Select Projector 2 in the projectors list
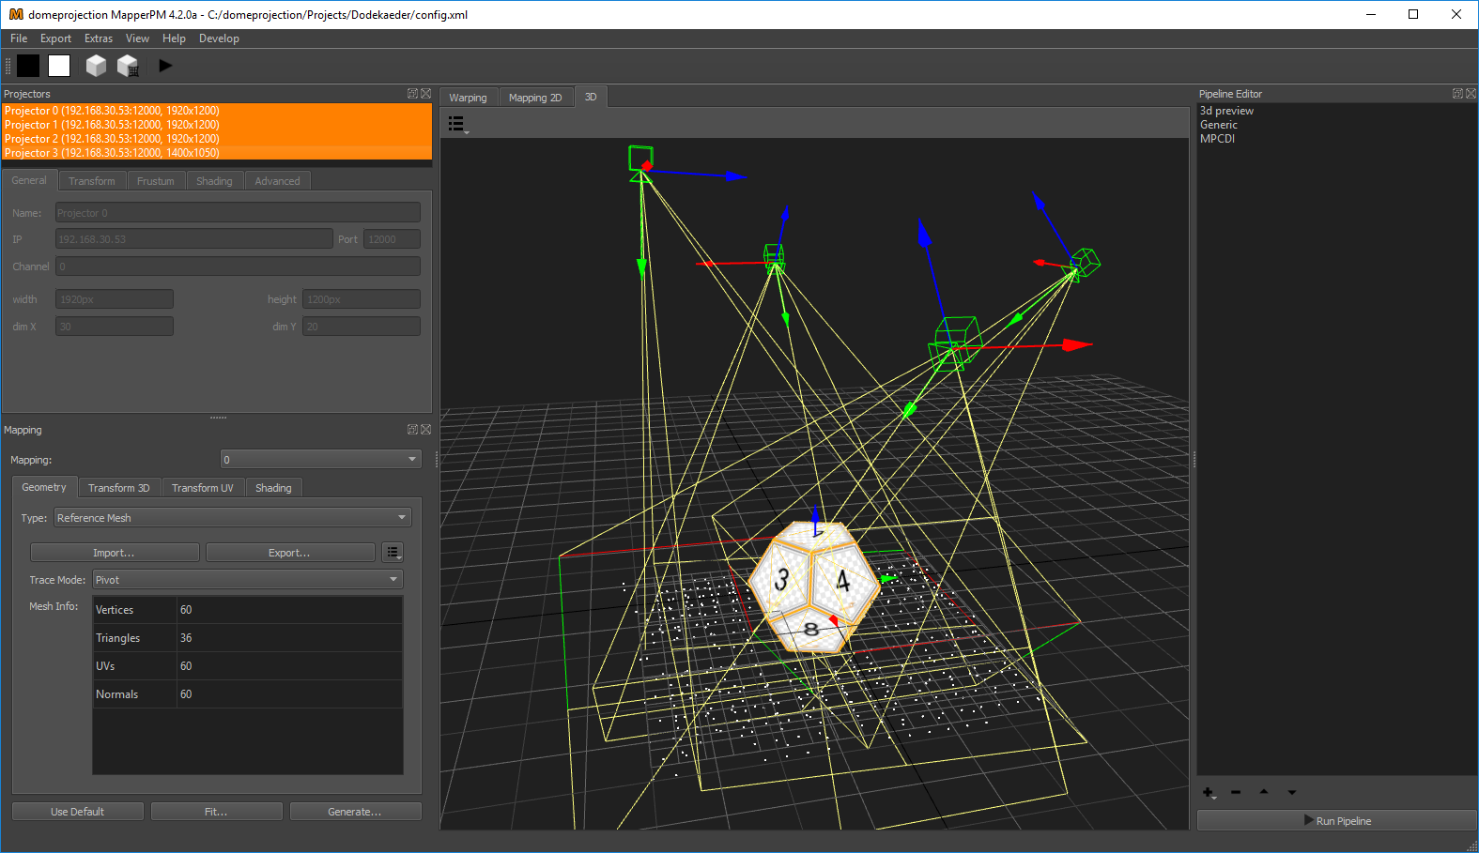Viewport: 1479px width, 853px height. (x=112, y=139)
